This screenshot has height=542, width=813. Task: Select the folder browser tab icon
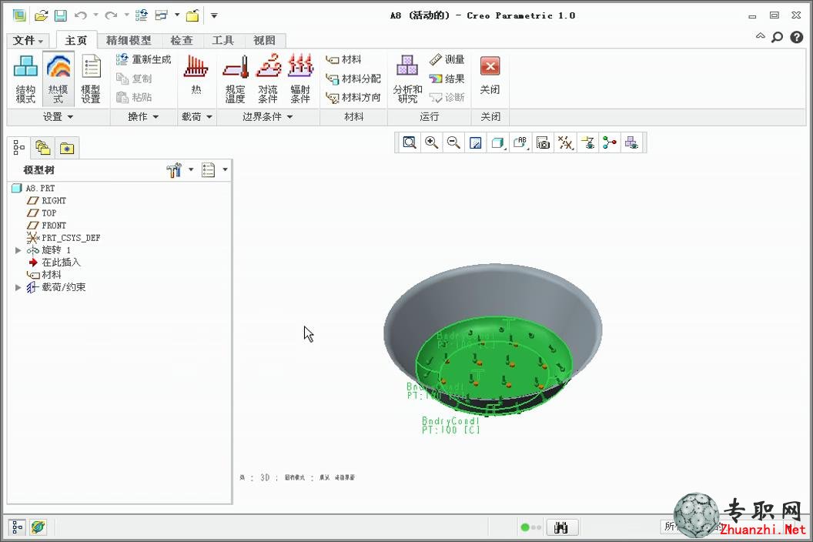[43, 149]
